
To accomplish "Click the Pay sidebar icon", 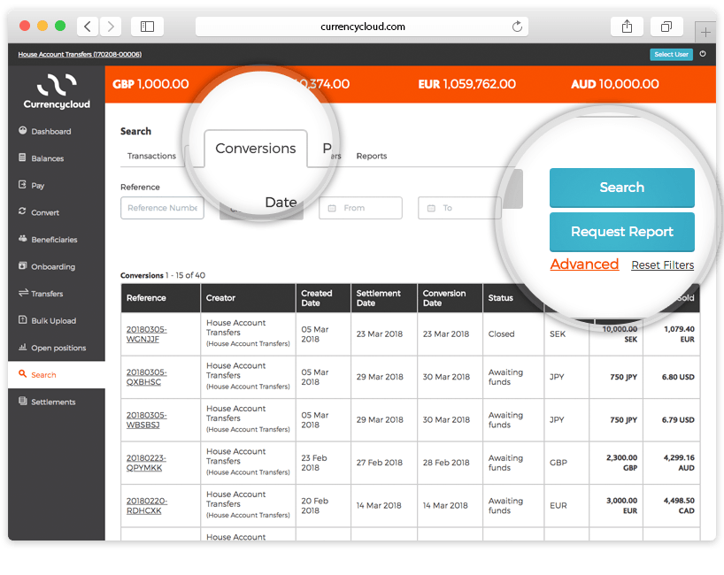I will click(22, 185).
